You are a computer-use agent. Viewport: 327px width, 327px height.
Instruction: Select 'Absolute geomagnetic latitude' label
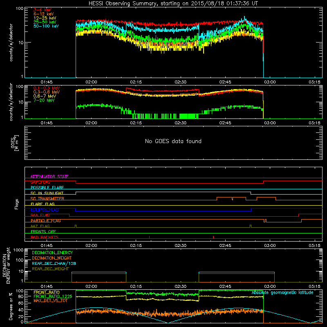(x=282, y=293)
